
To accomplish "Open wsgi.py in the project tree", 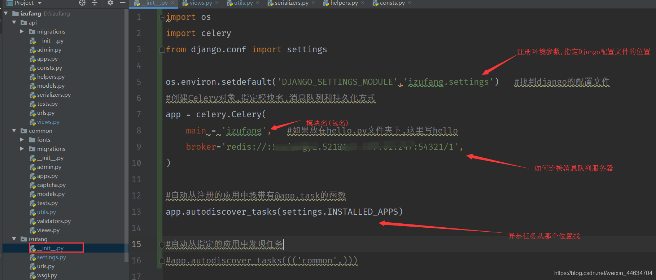I will click(x=47, y=275).
